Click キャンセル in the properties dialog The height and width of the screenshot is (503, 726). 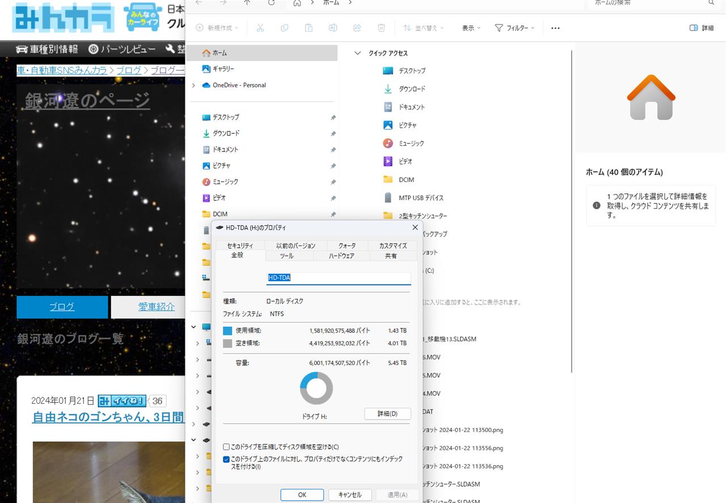point(350,494)
